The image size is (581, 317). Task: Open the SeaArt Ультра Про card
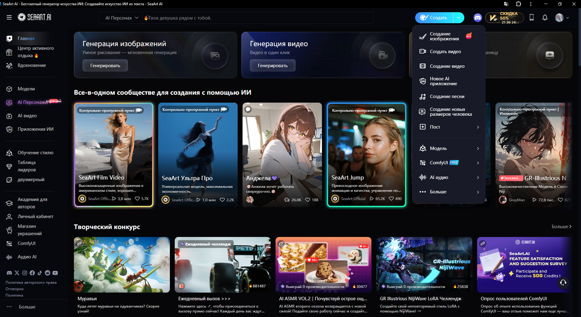198,155
